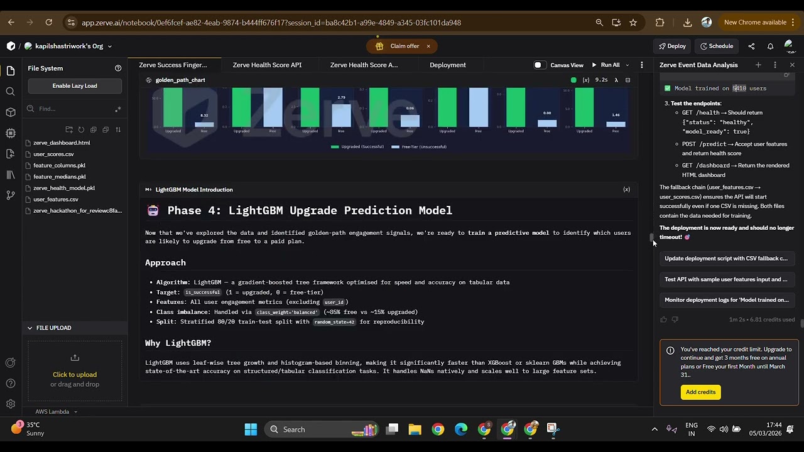Click the sort files arrows icon

pyautogui.click(x=118, y=129)
